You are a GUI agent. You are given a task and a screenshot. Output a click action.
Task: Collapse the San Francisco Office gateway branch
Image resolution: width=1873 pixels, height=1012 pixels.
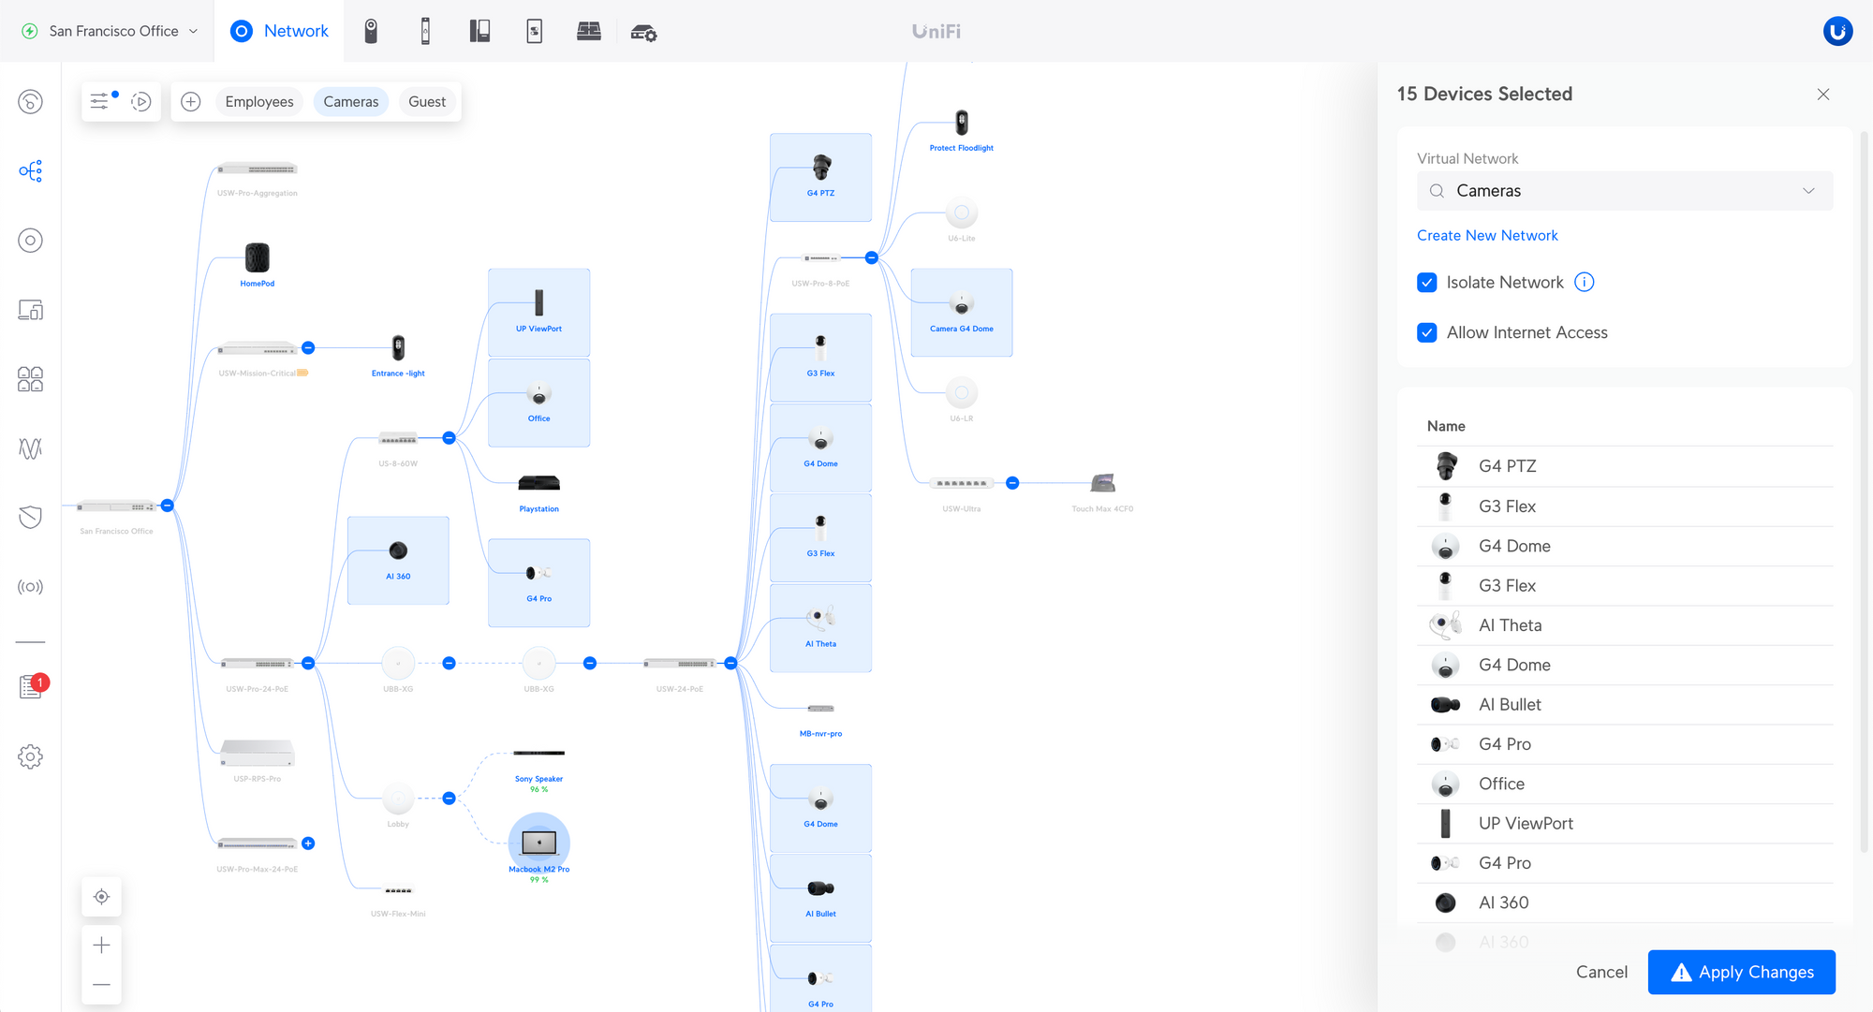[x=168, y=506]
